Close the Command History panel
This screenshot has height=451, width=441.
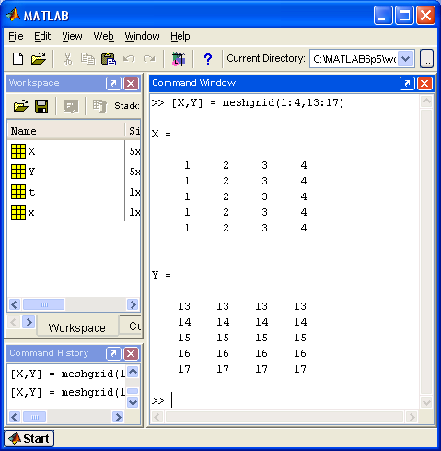pos(131,353)
